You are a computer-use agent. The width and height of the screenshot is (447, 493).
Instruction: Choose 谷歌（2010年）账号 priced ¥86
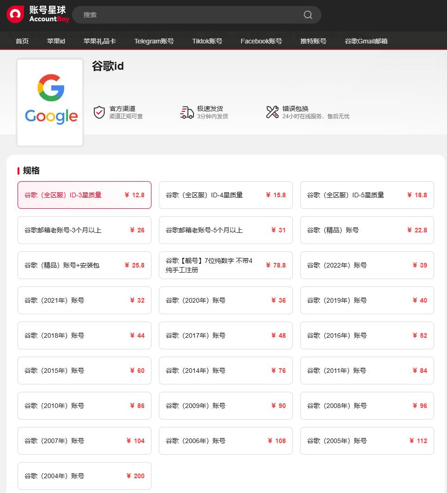point(85,406)
